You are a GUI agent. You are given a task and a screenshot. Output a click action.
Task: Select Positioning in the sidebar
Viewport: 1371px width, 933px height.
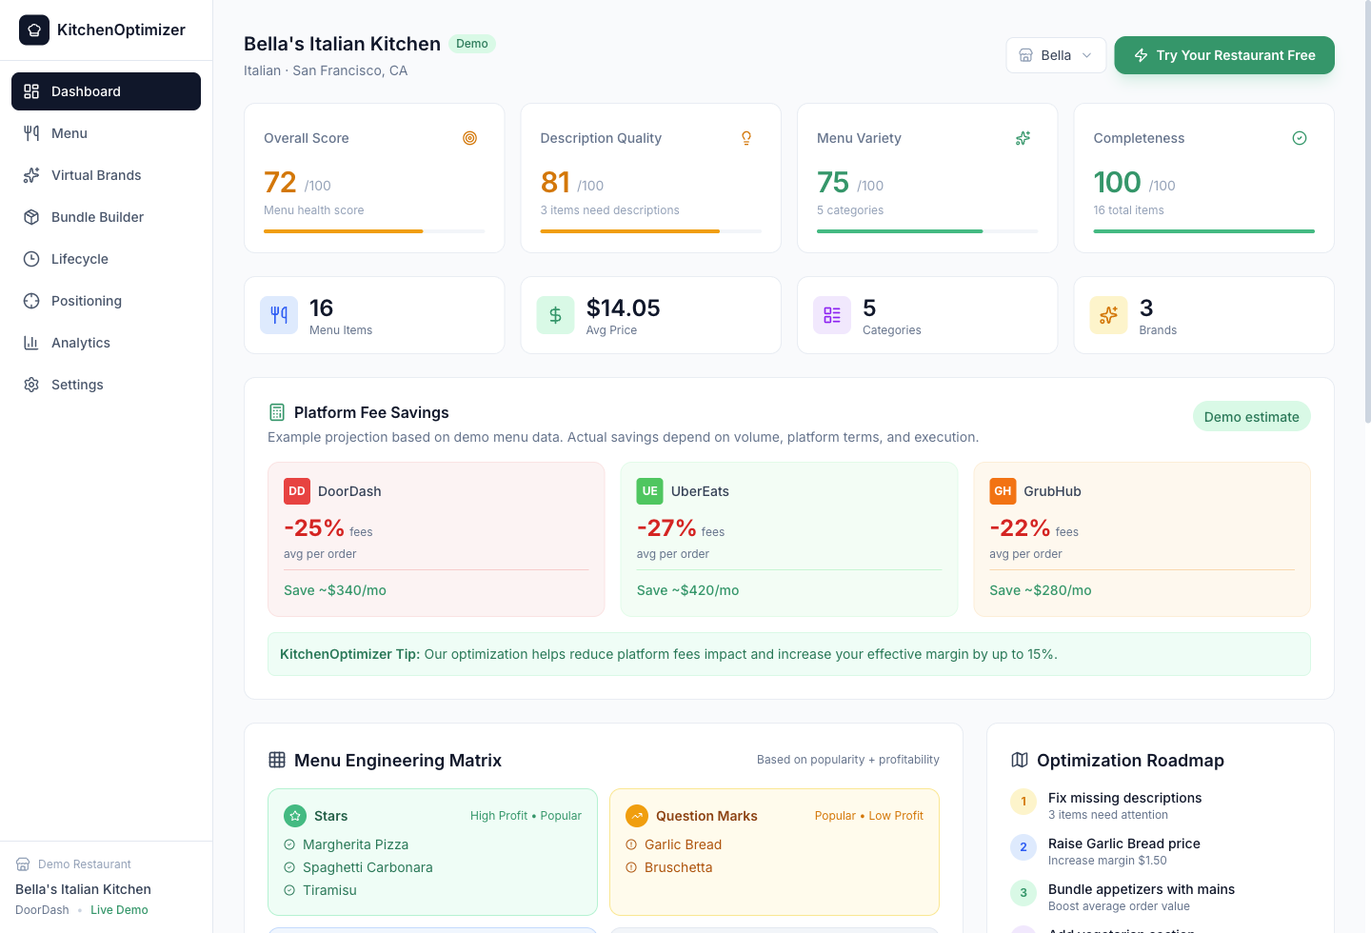point(106,301)
